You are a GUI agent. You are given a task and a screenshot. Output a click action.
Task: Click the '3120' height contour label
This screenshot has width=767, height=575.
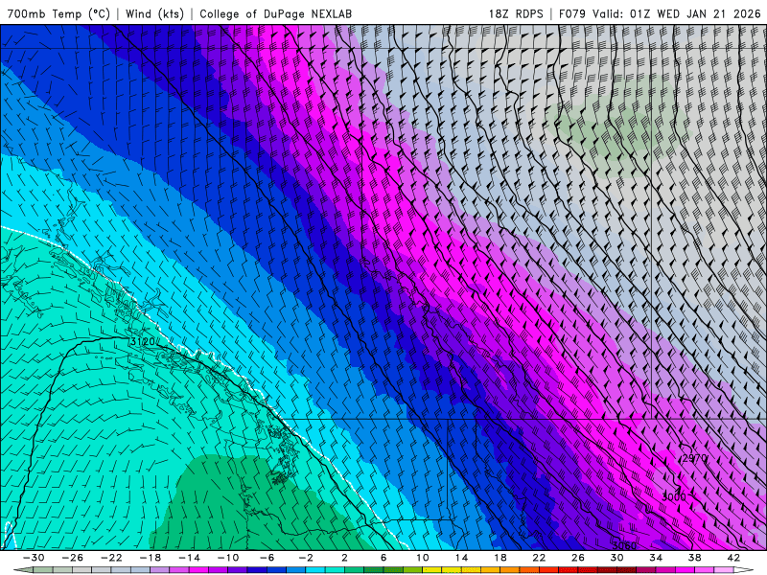[143, 342]
